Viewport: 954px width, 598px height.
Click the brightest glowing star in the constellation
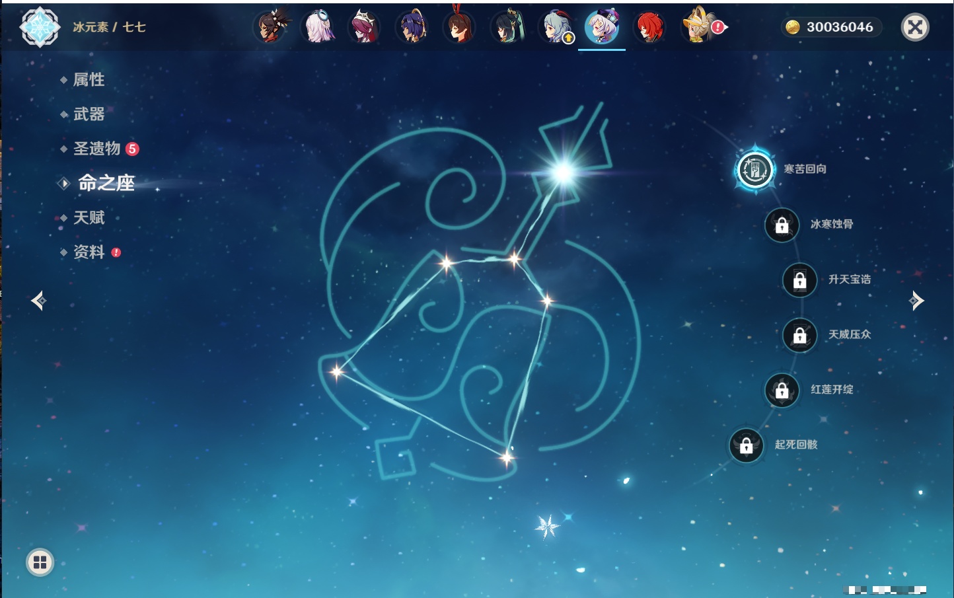pyautogui.click(x=564, y=172)
